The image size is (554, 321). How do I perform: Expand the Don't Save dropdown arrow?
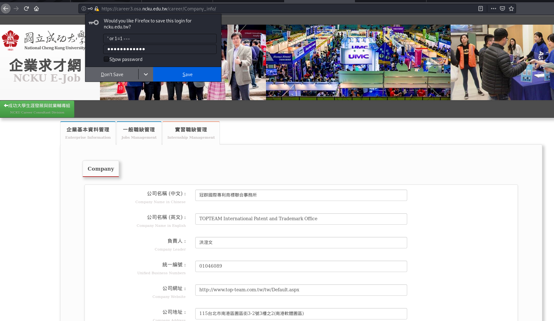[x=146, y=74]
